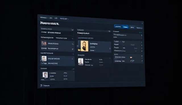Click the teal icons on the right panel header
The image size is (182, 105).
pyautogui.click(x=140, y=33)
